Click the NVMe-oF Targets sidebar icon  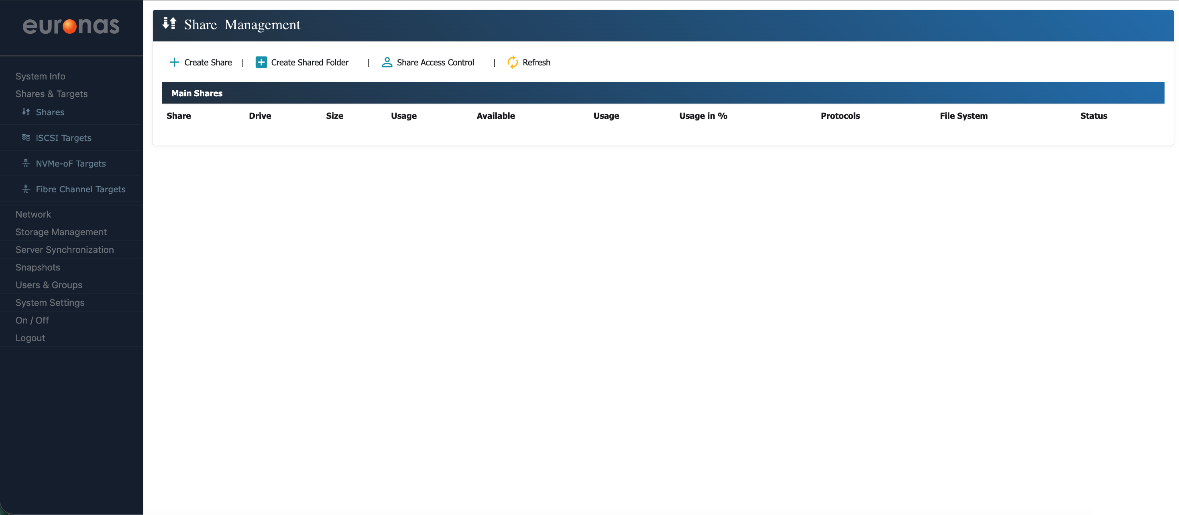click(26, 163)
